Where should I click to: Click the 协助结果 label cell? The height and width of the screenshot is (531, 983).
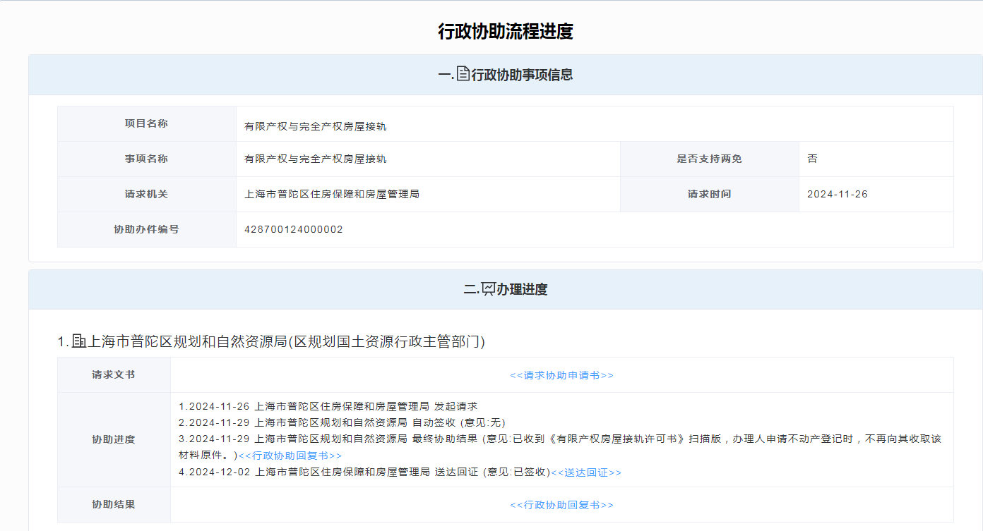click(x=114, y=505)
